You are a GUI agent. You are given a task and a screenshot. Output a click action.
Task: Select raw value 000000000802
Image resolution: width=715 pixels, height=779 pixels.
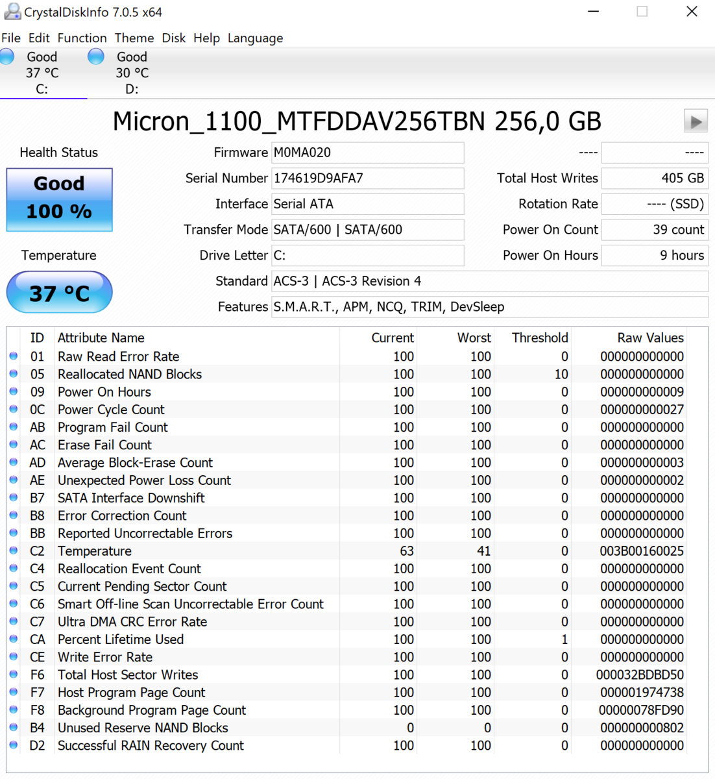click(x=642, y=728)
